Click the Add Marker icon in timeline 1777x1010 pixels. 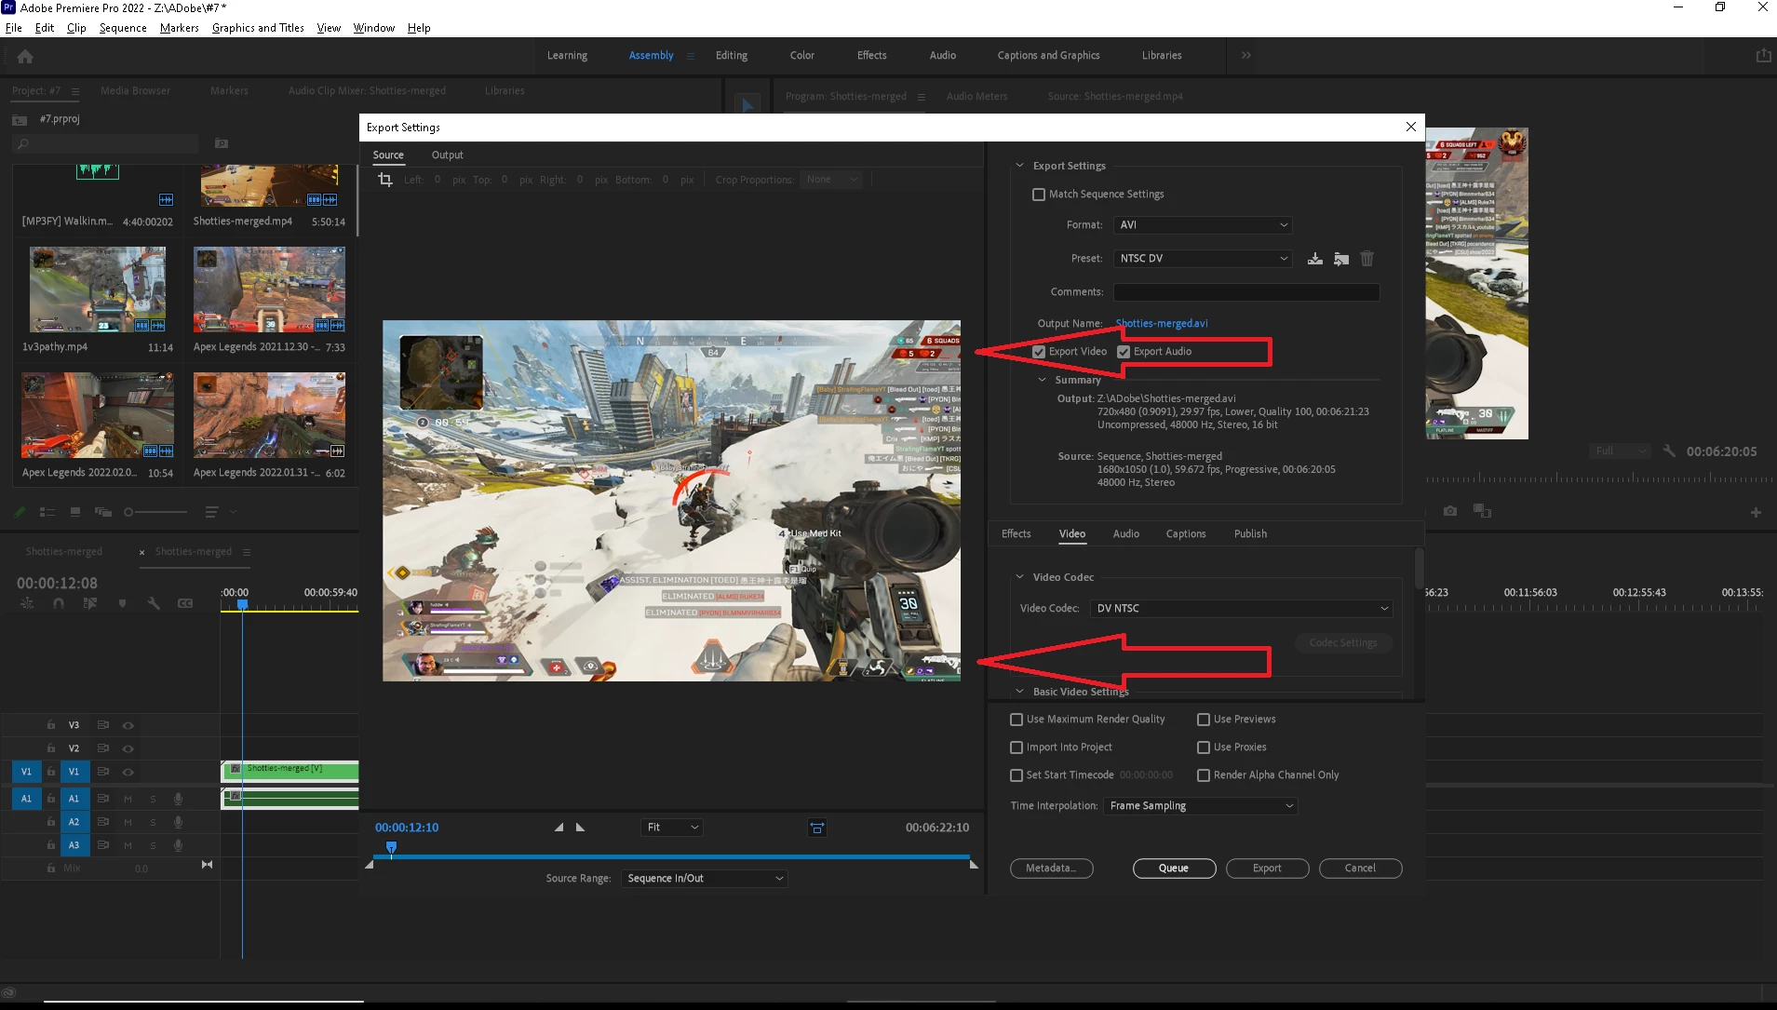(x=122, y=603)
